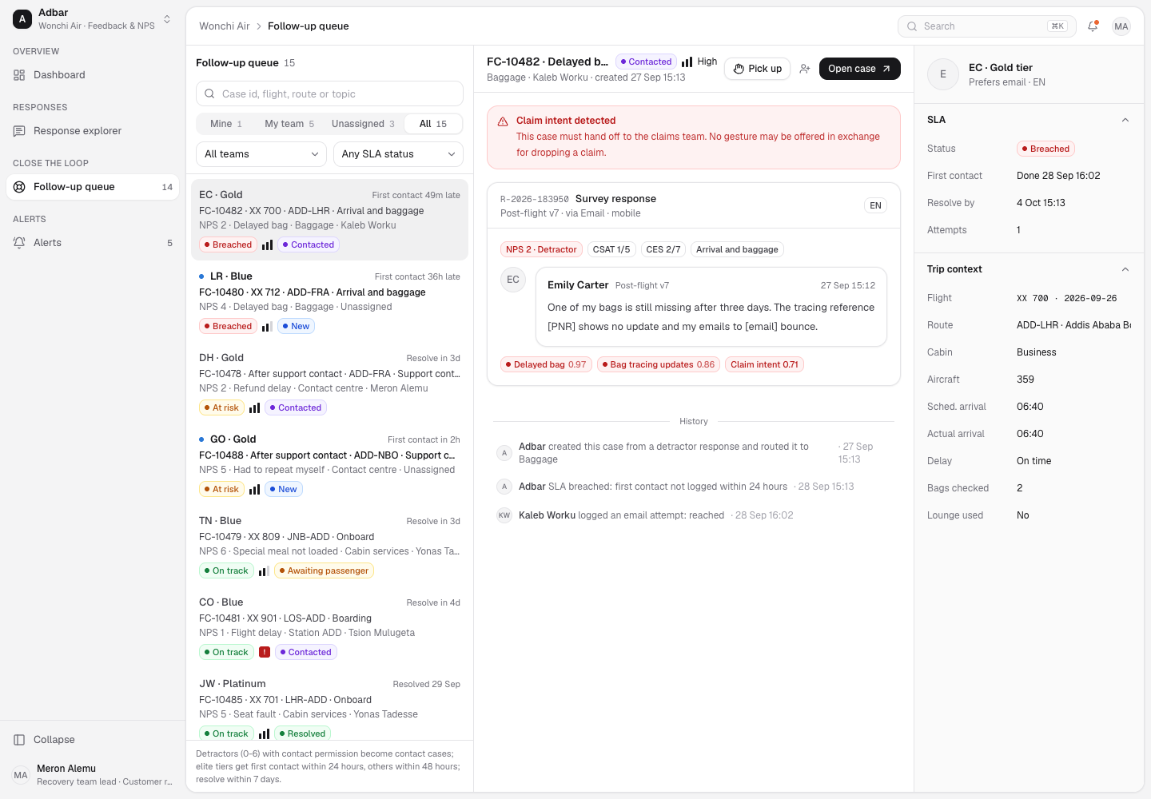The image size is (1151, 799).
Task: Click the Wonchi Air breadcrumb link
Action: pyautogui.click(x=225, y=26)
